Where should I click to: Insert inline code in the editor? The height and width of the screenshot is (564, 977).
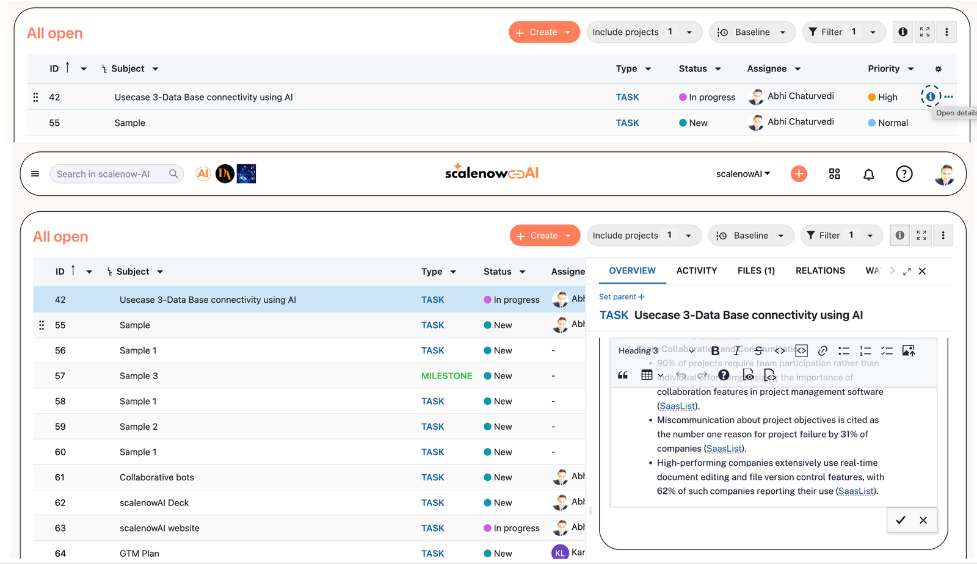[x=780, y=350]
